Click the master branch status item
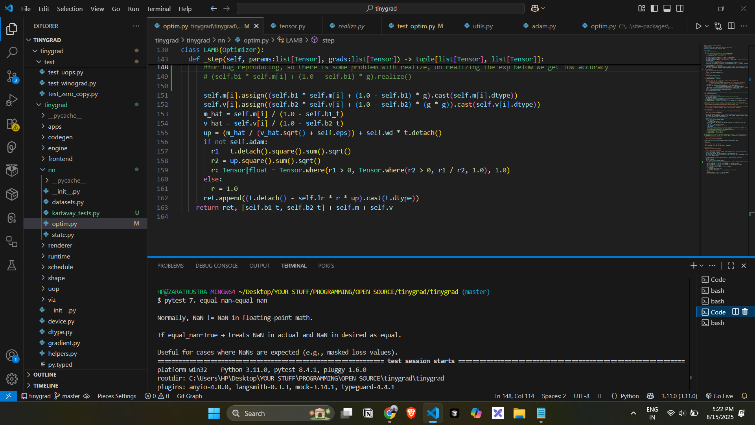 (67, 396)
